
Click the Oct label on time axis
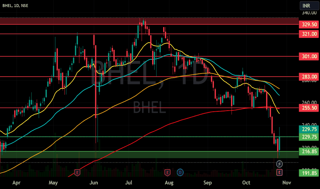coord(246,182)
